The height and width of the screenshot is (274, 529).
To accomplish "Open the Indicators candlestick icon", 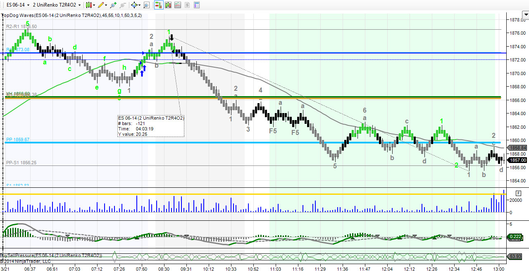I will (168, 5).
